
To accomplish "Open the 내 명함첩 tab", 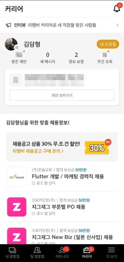I will tap(12, 253).
